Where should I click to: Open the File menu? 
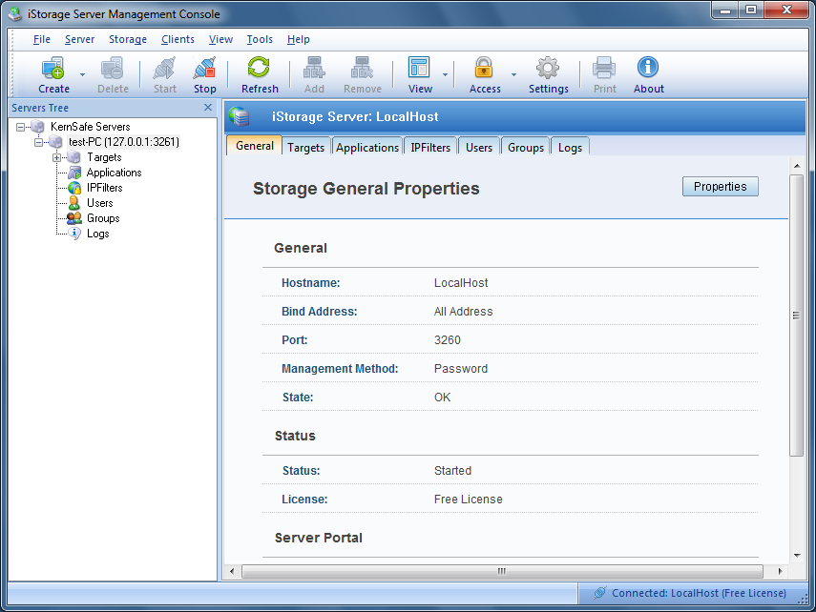coord(42,39)
